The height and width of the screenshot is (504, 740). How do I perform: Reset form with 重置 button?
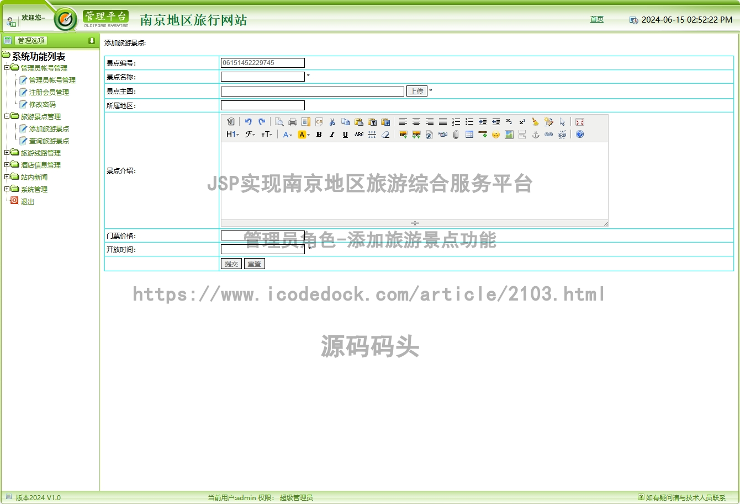pos(255,264)
